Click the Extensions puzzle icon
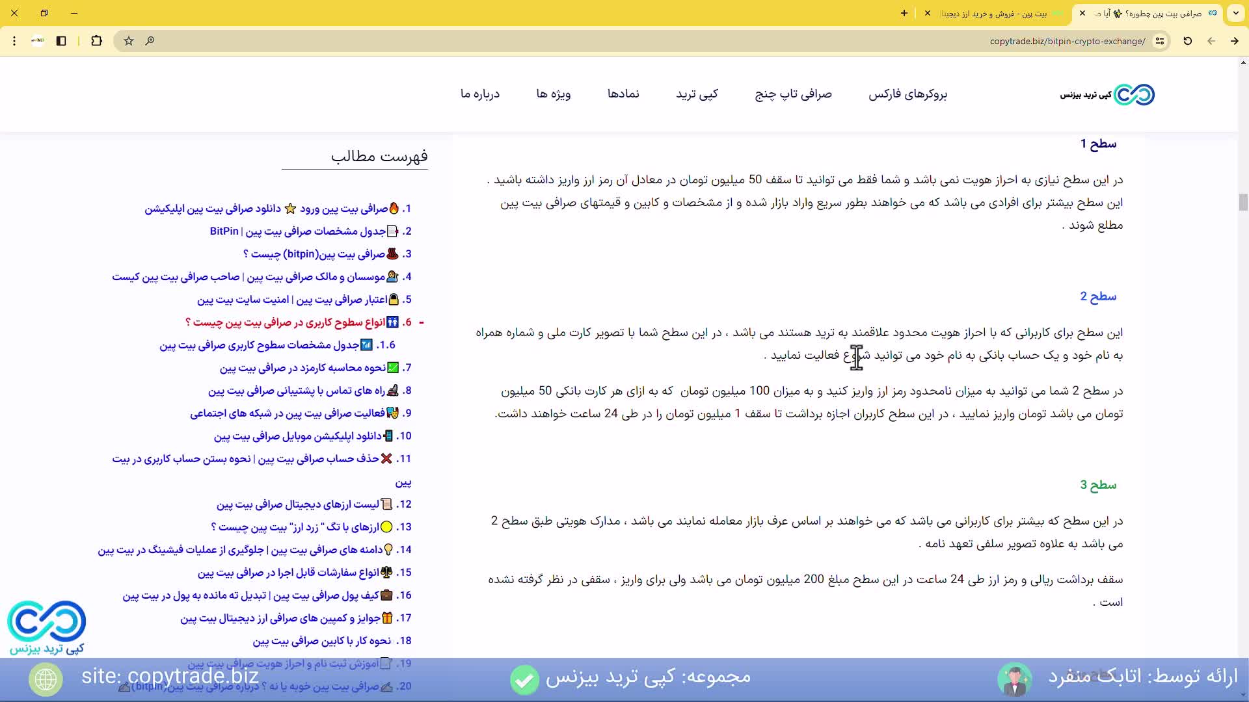Viewport: 1249px width, 702px height. [x=96, y=41]
